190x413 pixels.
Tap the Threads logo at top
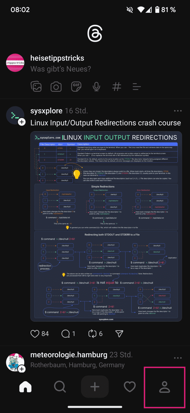(x=95, y=34)
